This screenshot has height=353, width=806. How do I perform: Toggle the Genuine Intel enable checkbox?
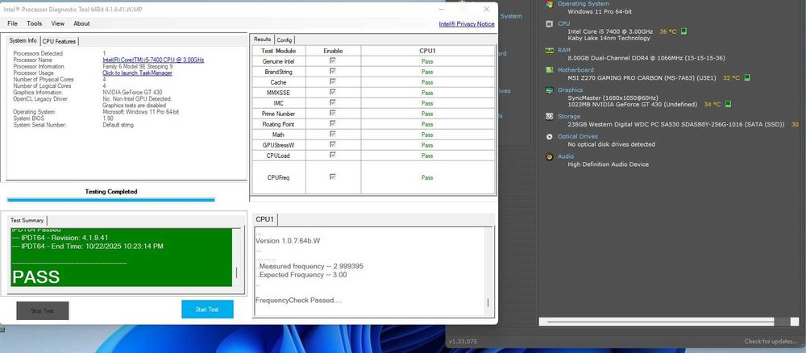333,60
